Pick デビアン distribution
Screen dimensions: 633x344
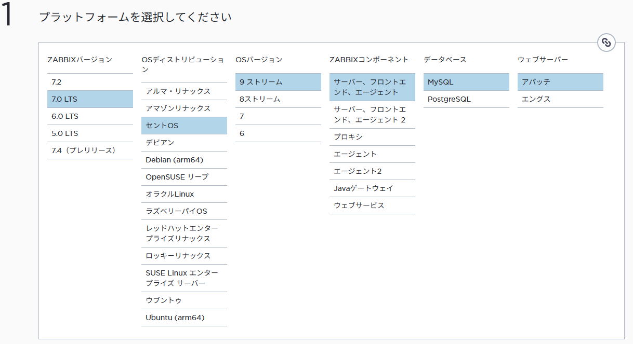coord(184,143)
